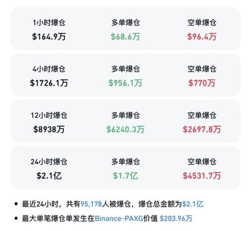Open the $203.96万 largest order link
The height and width of the screenshot is (231, 248).
click(176, 219)
